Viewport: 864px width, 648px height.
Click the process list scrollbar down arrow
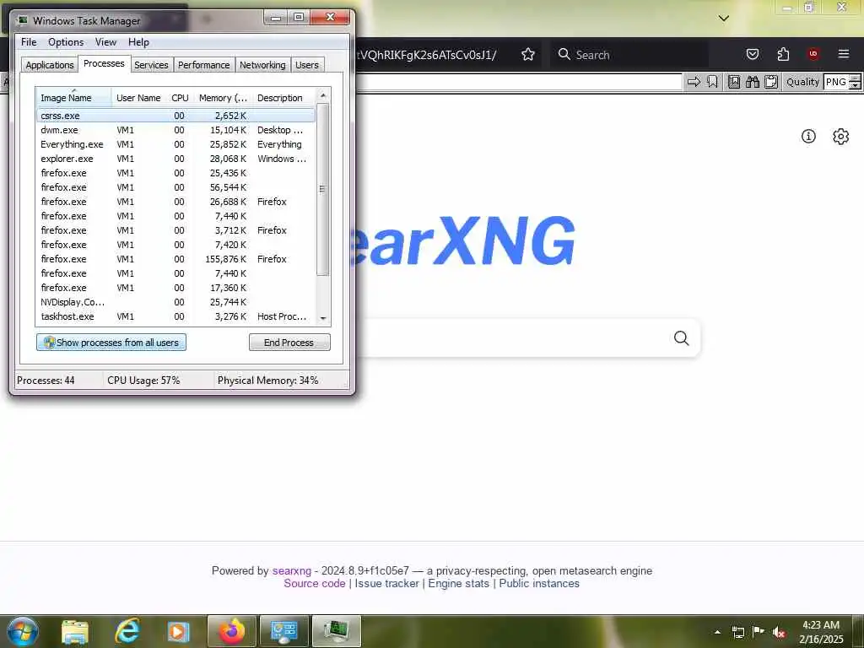[323, 318]
